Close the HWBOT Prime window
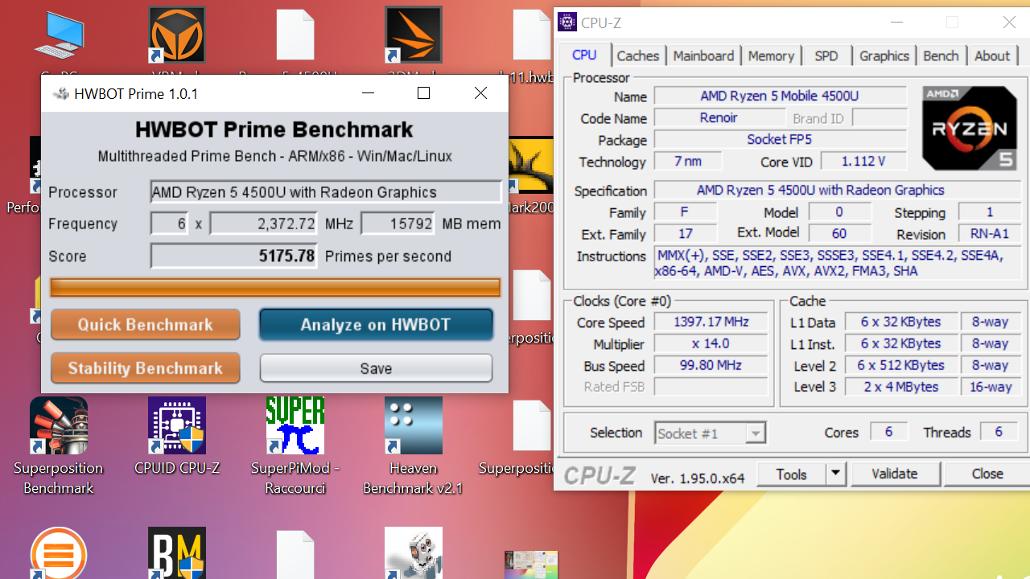This screenshot has height=579, width=1030. coord(480,93)
